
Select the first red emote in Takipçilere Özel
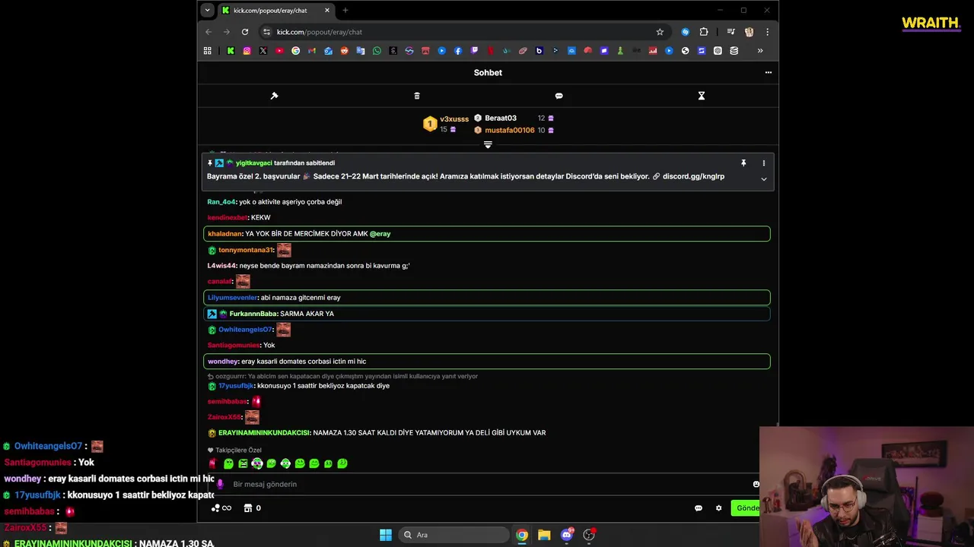point(213,463)
